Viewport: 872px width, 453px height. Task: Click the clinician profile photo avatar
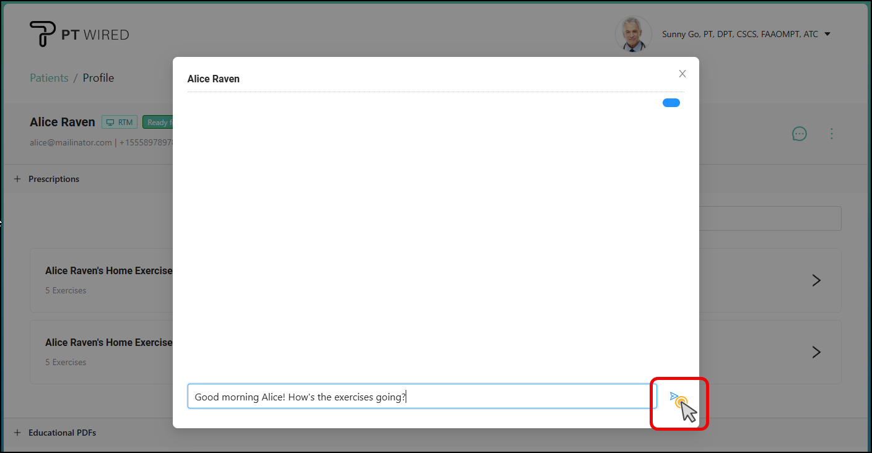point(632,34)
